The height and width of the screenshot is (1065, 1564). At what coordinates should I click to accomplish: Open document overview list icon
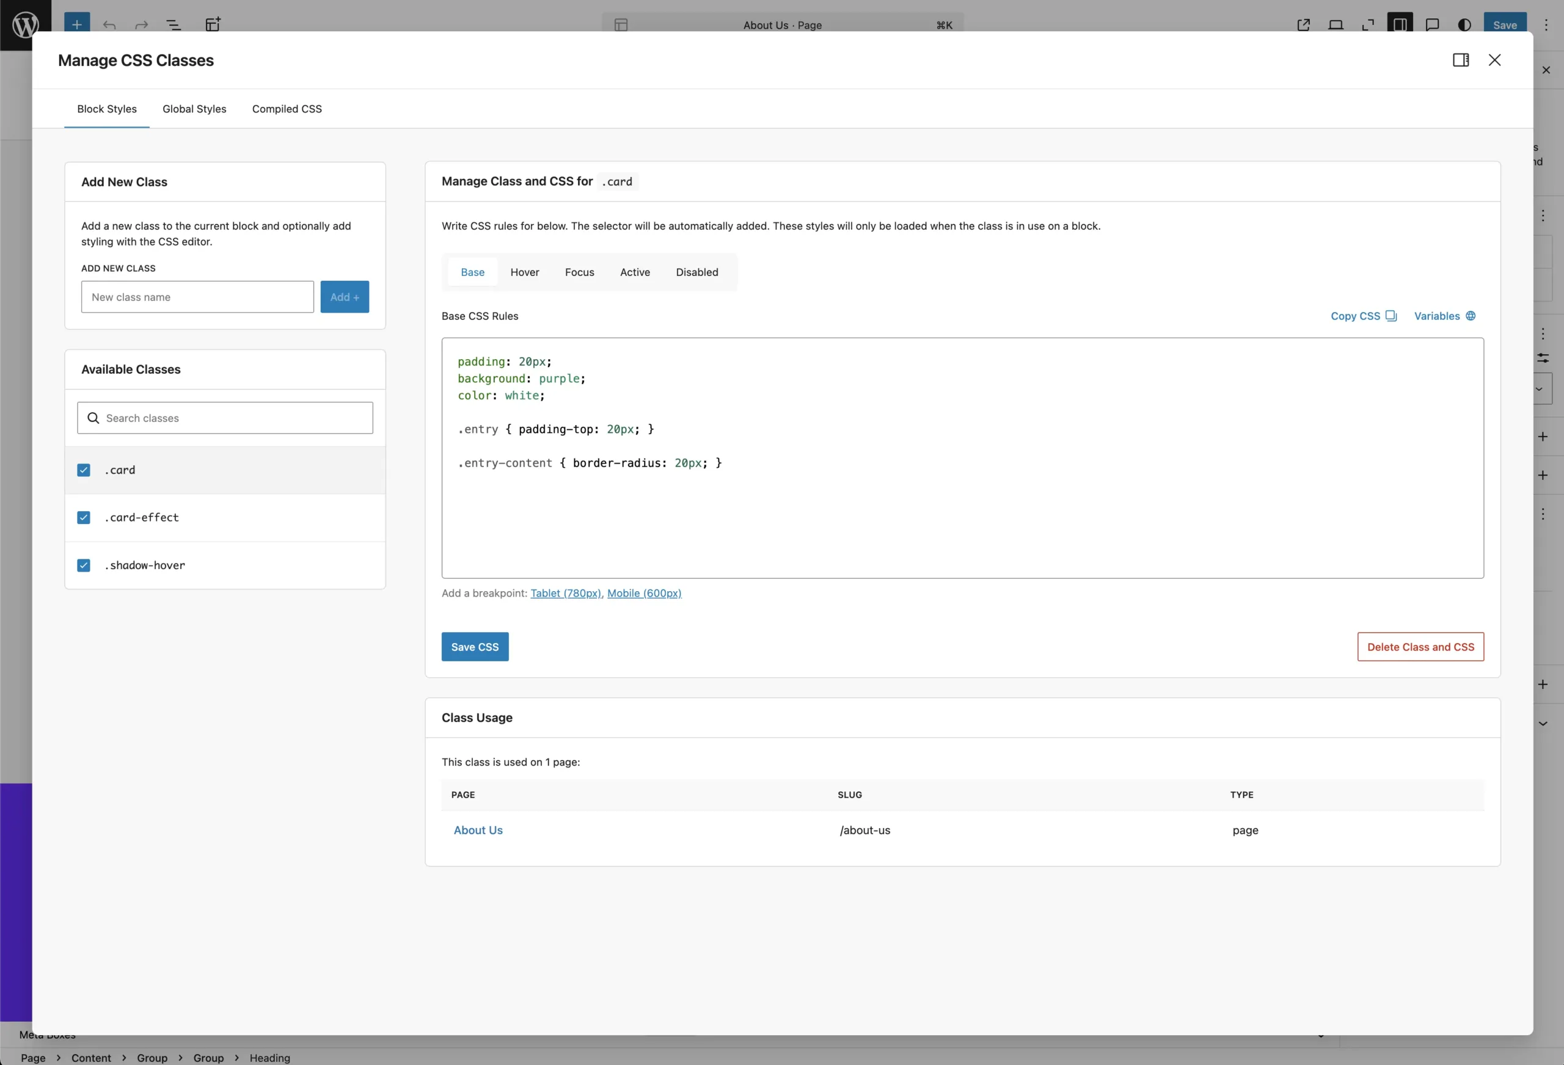[173, 25]
